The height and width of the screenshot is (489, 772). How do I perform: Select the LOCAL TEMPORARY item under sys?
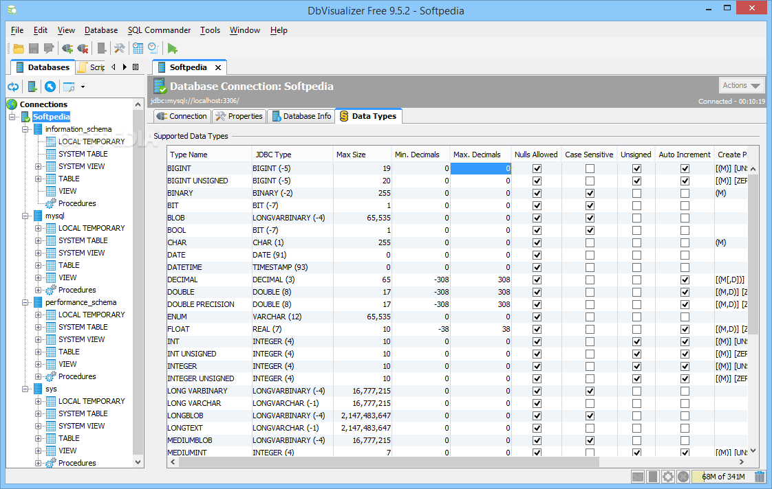(x=92, y=401)
